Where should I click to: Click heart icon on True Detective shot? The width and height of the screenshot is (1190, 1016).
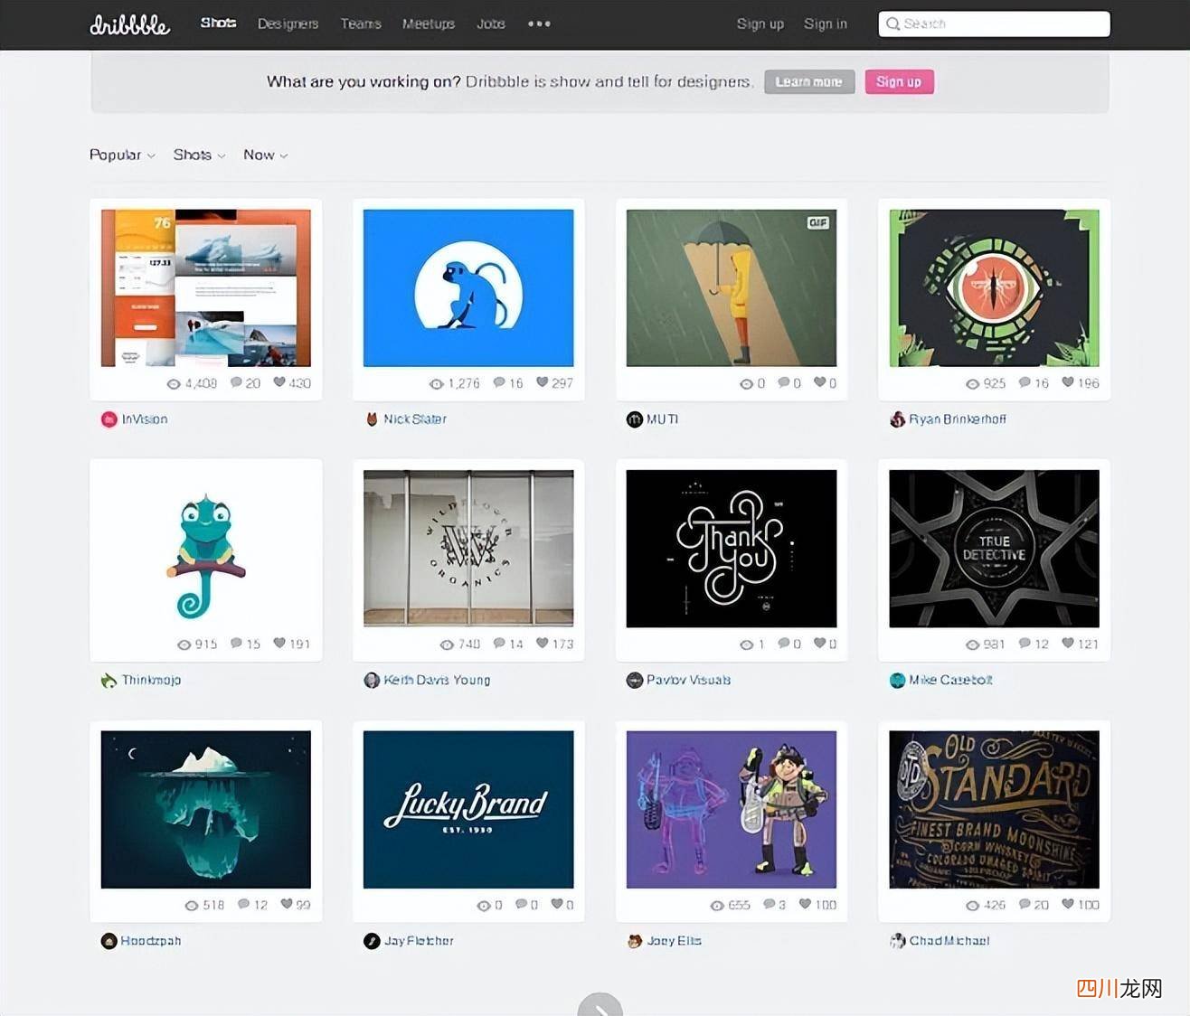point(1068,644)
